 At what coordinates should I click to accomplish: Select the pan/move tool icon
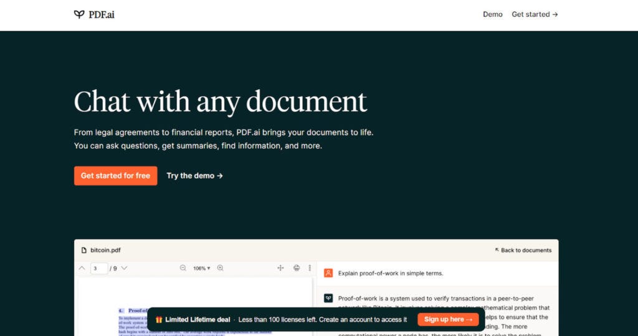[280, 268]
